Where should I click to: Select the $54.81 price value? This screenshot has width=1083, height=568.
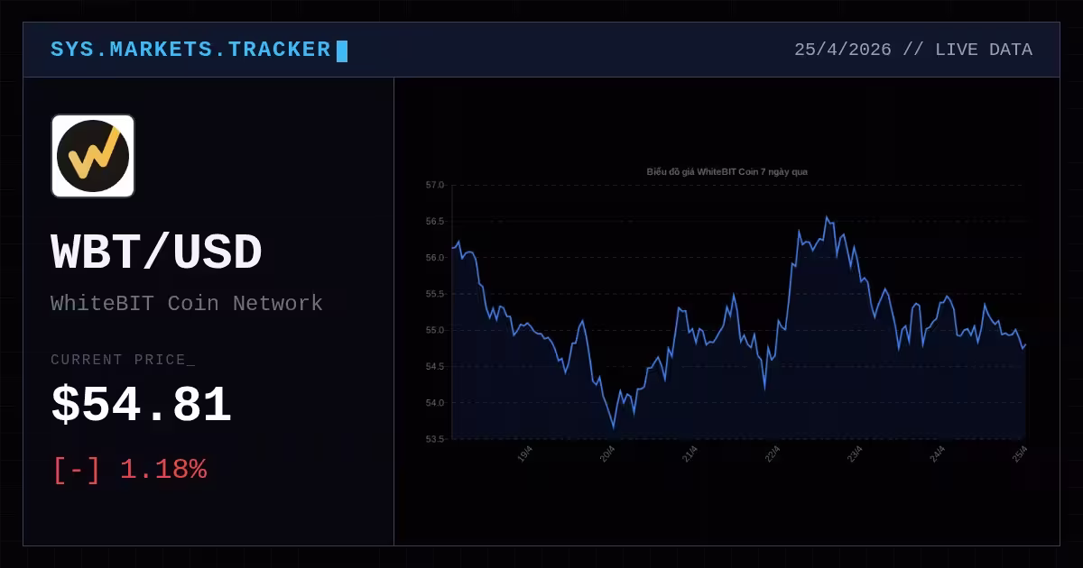point(141,405)
